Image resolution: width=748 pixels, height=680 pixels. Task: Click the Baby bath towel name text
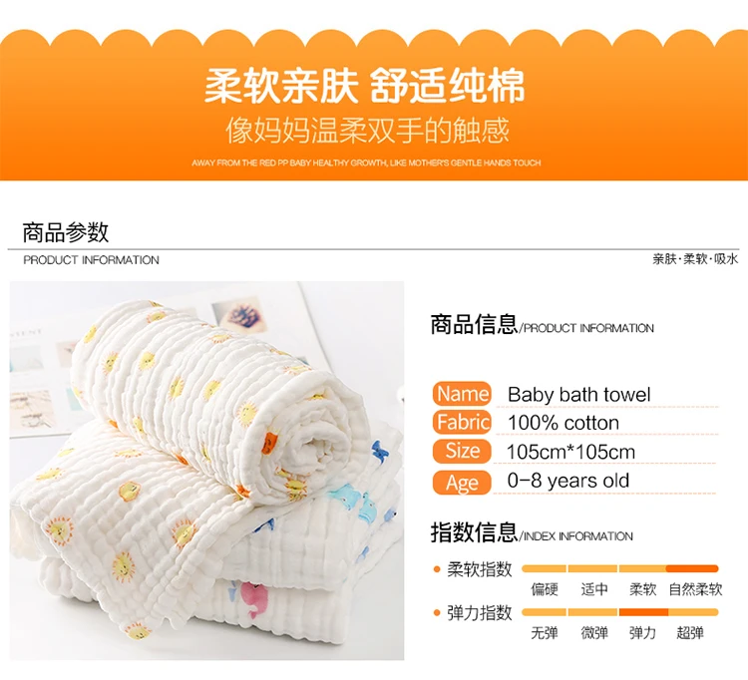point(578,395)
